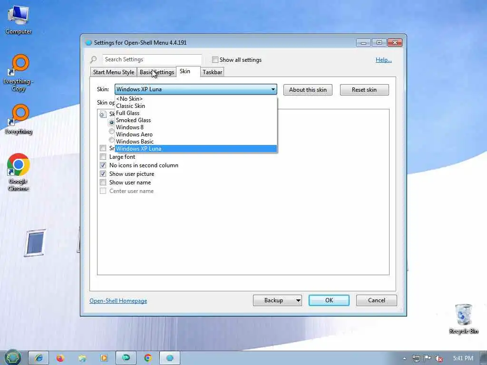Choose Full Glass from the skin list
This screenshot has width=487, height=365.
point(196,113)
